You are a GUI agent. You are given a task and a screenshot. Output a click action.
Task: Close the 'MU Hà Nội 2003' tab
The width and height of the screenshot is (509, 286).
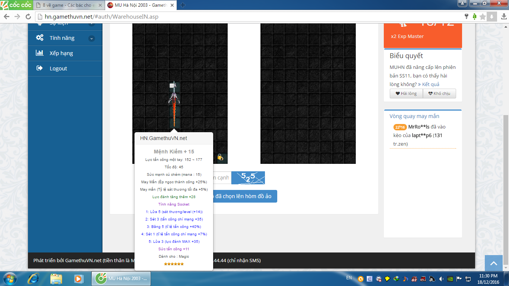[172, 5]
